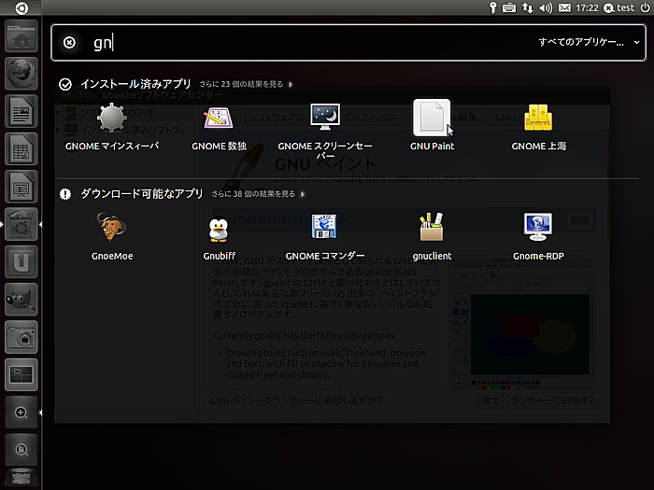Open power session menu icon
Image resolution: width=654 pixels, height=490 pixels.
coord(645,7)
